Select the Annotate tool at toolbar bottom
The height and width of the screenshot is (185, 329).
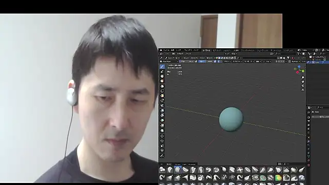click(x=162, y=156)
